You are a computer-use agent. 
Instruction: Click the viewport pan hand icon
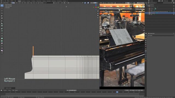point(98,13)
